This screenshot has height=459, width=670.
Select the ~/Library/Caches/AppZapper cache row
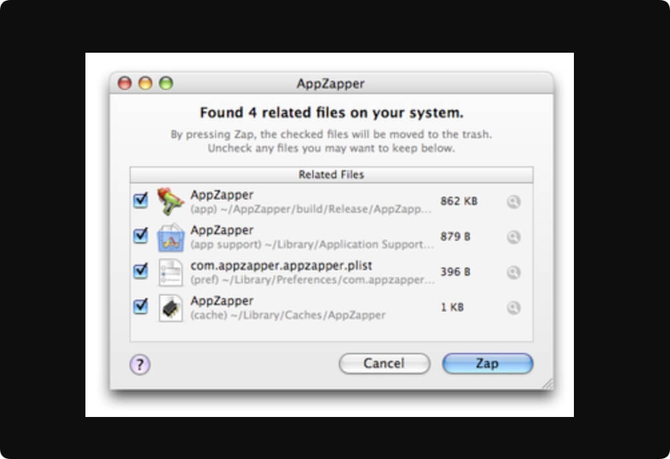coord(331,308)
